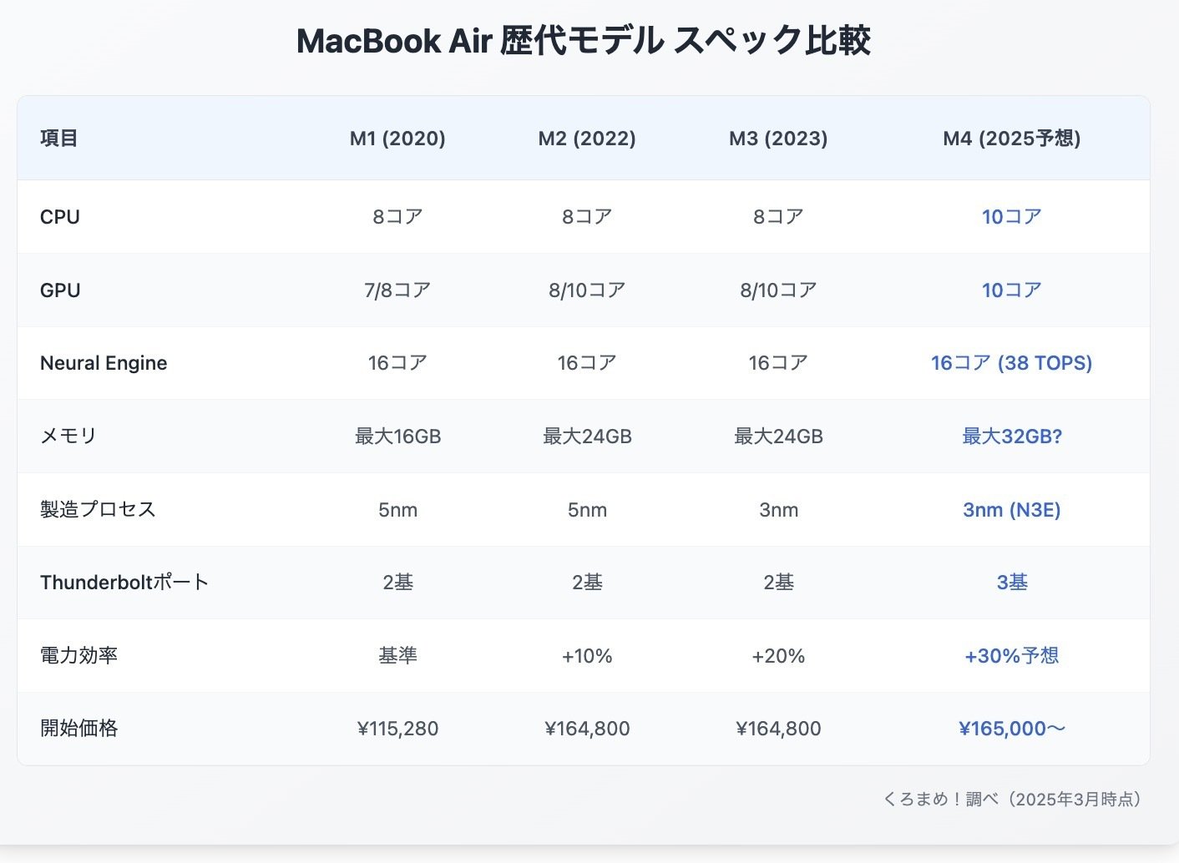
Task: Select the GPU row label
Action: [59, 290]
